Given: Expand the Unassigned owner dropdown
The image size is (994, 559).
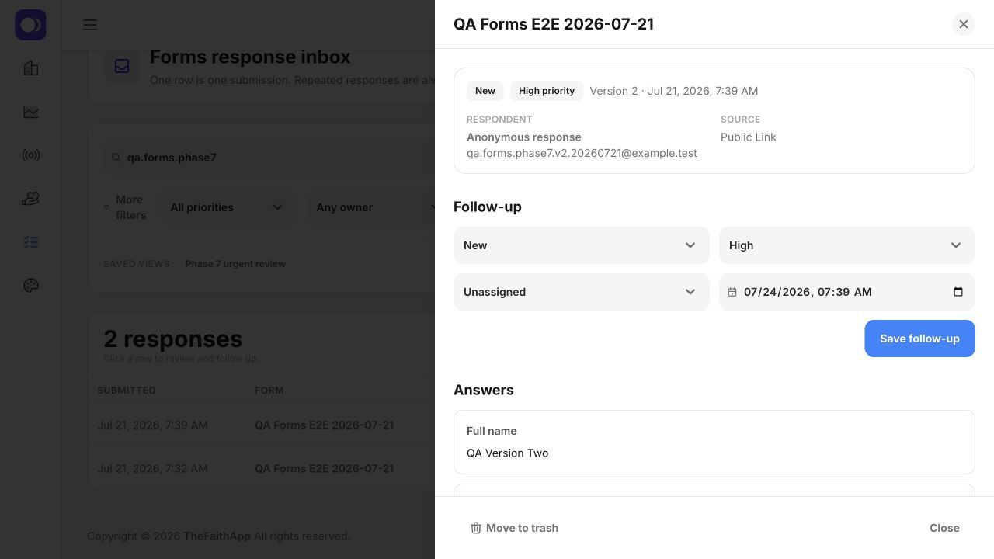Looking at the screenshot, I should coord(582,292).
